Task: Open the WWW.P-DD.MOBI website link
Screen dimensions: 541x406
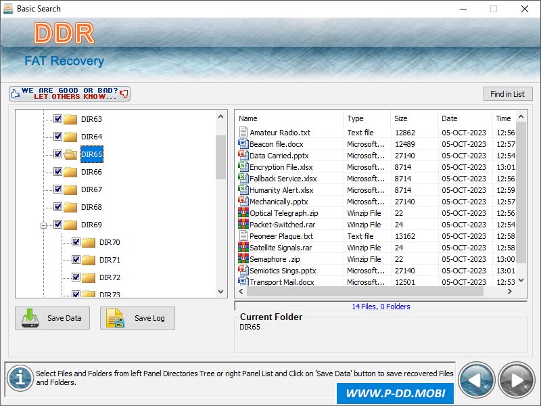Action: coord(394,393)
